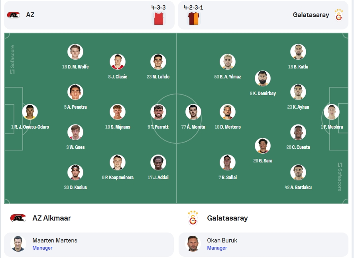The width and height of the screenshot is (354, 258).
Task: Click the AZ club logo in header
Action: (x=14, y=15)
